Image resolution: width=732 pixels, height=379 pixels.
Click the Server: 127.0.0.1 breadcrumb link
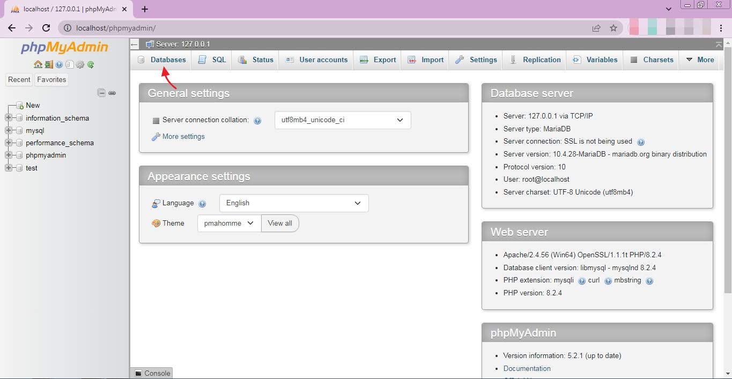pyautogui.click(x=183, y=44)
